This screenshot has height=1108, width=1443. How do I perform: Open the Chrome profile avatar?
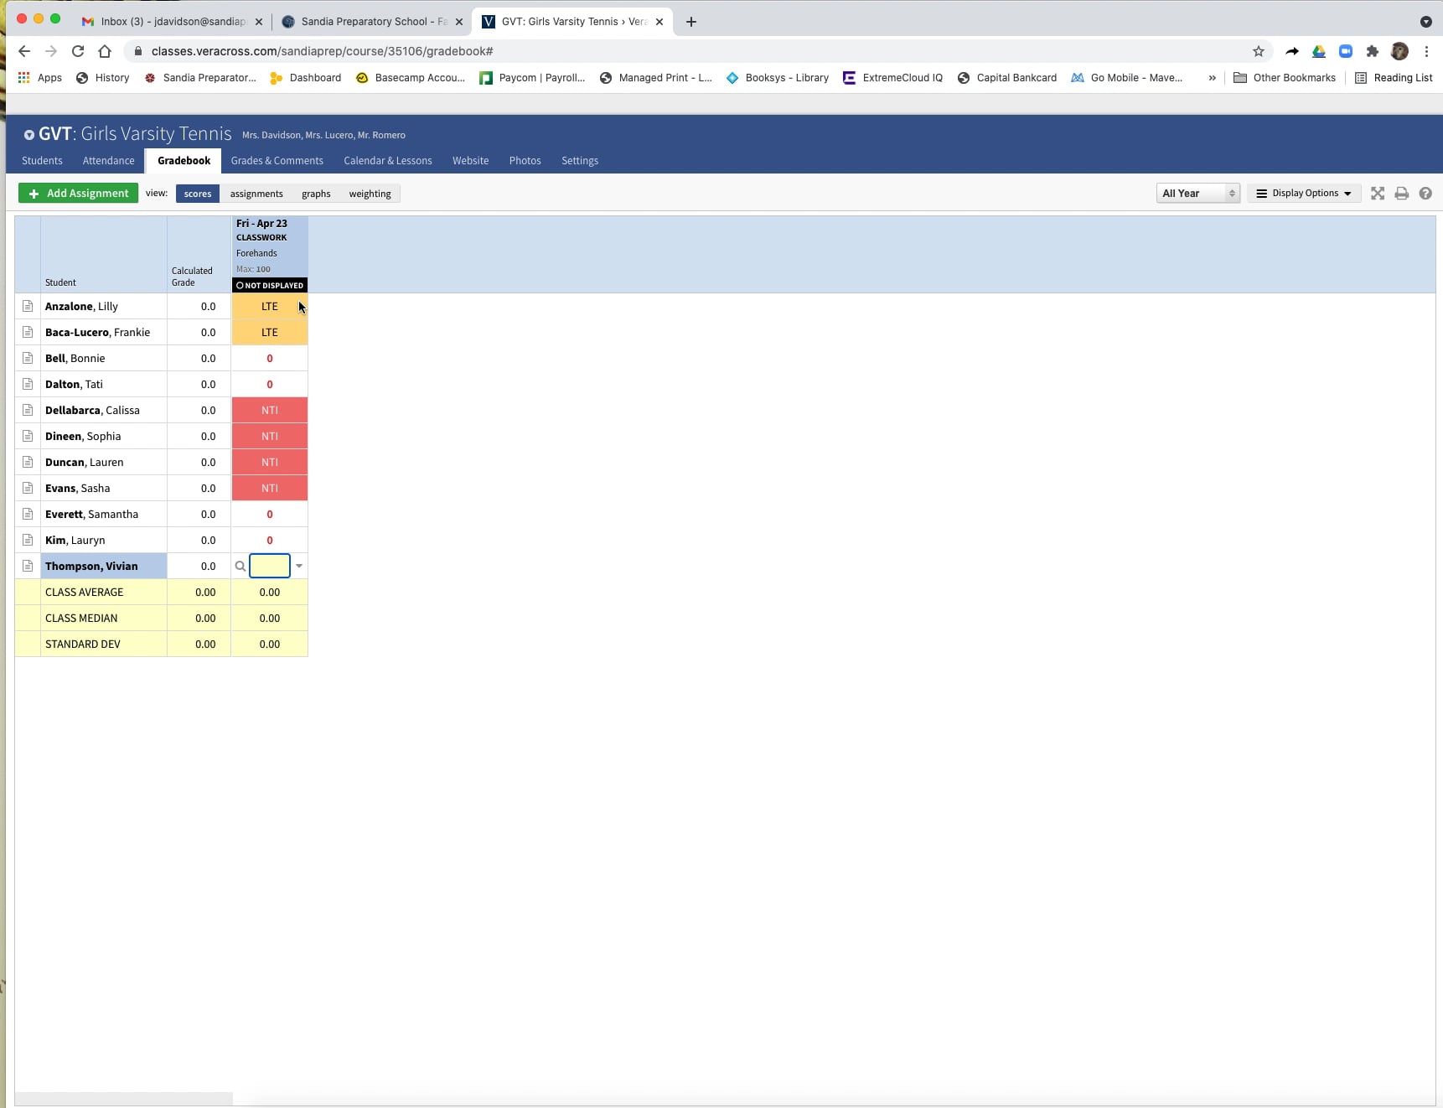[x=1399, y=51]
